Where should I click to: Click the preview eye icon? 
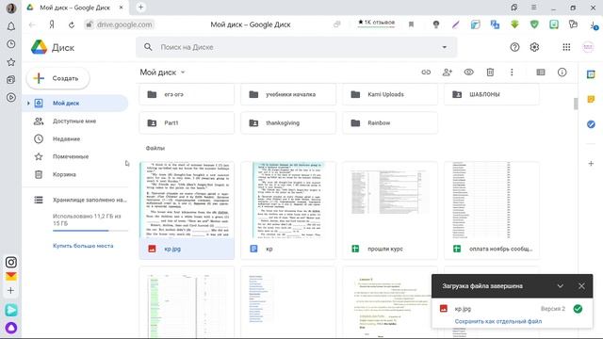point(469,72)
